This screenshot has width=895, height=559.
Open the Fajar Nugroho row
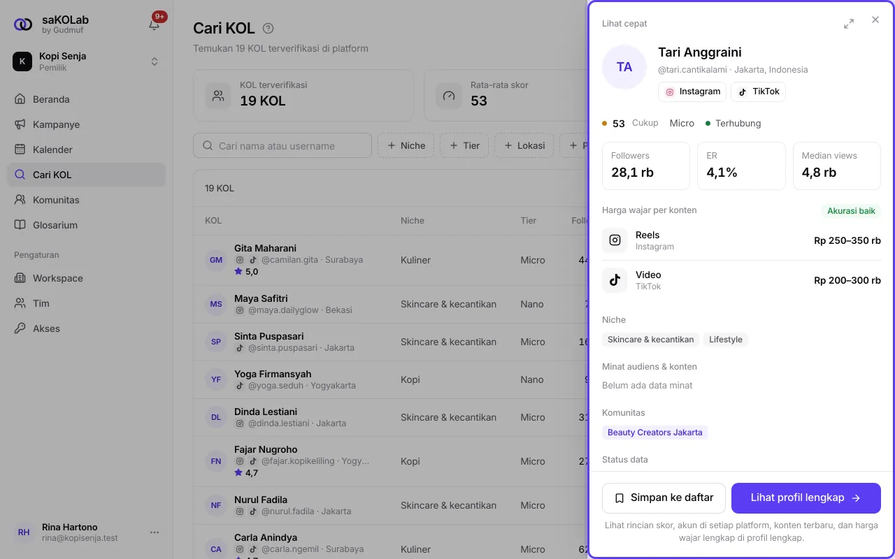coord(390,461)
